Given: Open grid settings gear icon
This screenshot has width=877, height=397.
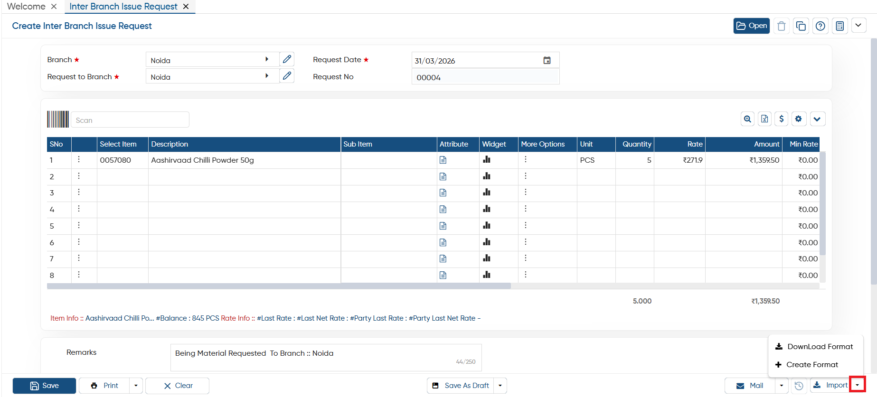Looking at the screenshot, I should [799, 119].
